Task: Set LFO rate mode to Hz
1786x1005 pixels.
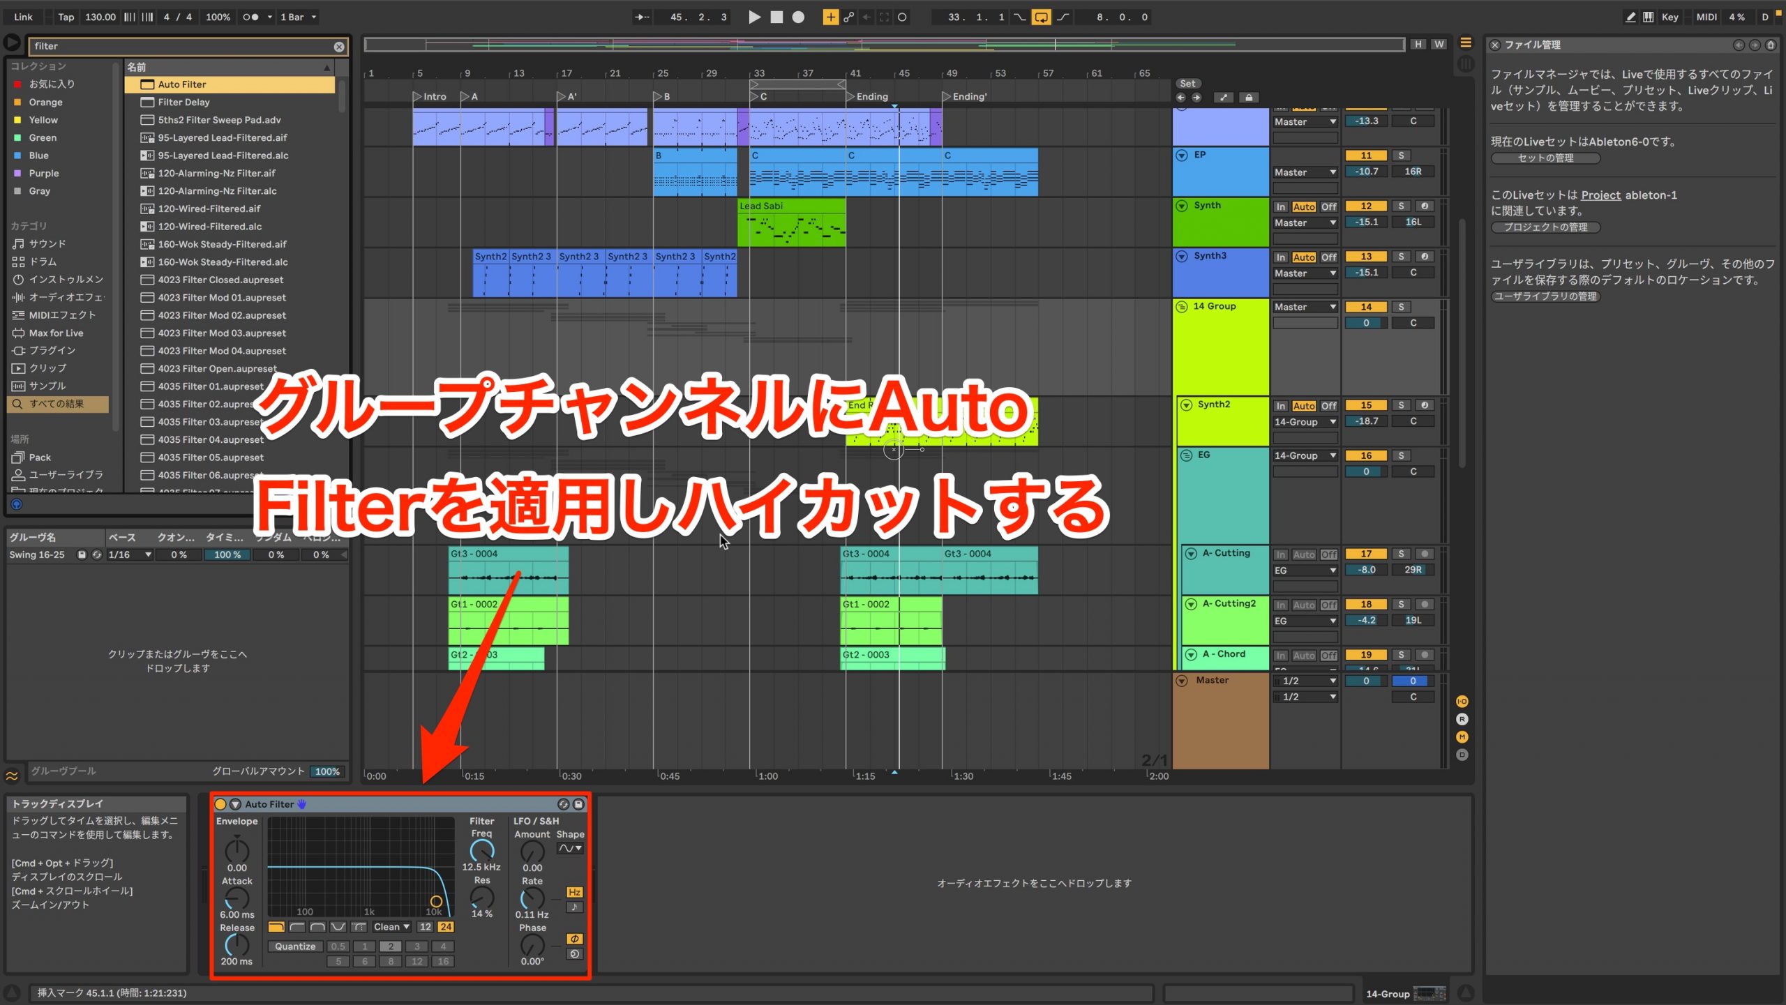Action: point(574,893)
